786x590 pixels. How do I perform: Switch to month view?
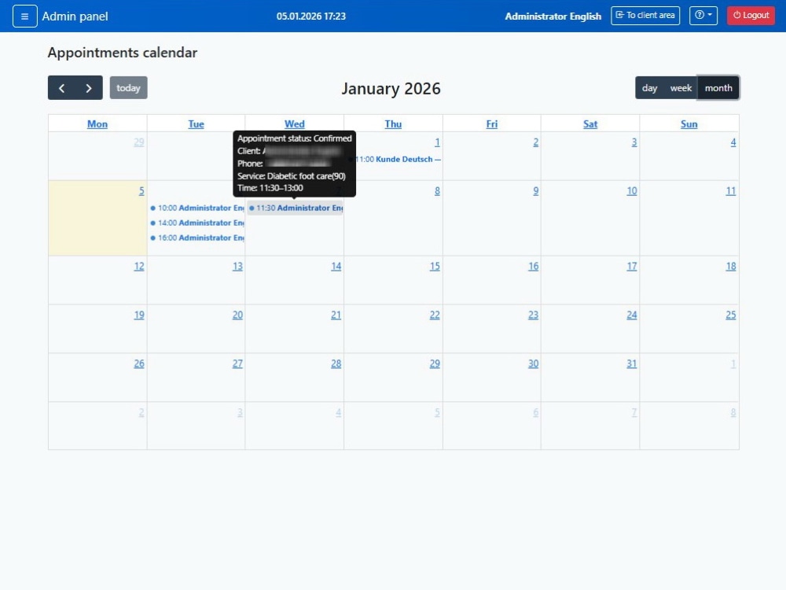pyautogui.click(x=718, y=88)
